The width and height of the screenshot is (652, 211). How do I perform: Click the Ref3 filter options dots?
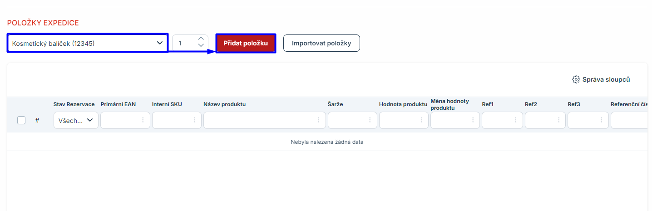tap(602, 120)
